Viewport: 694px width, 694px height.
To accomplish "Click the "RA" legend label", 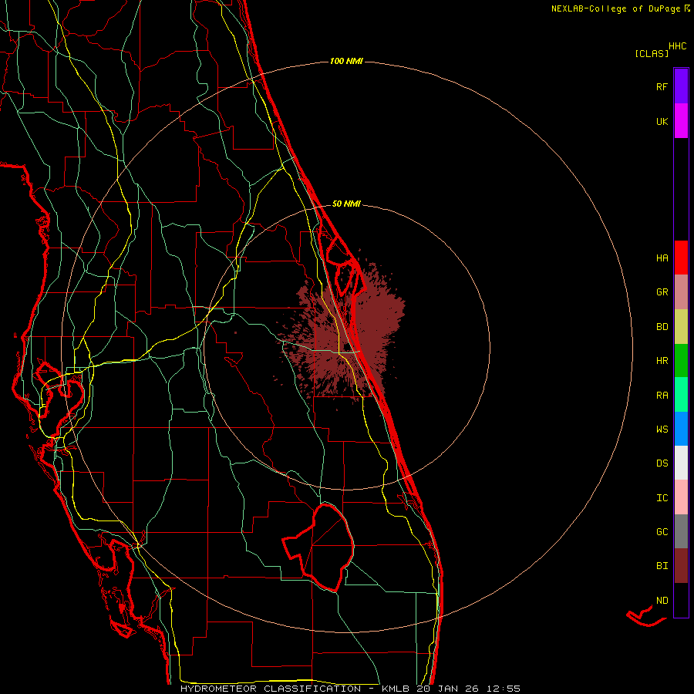I will point(662,396).
